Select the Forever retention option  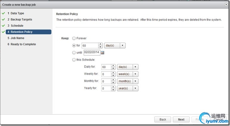pos(74,38)
